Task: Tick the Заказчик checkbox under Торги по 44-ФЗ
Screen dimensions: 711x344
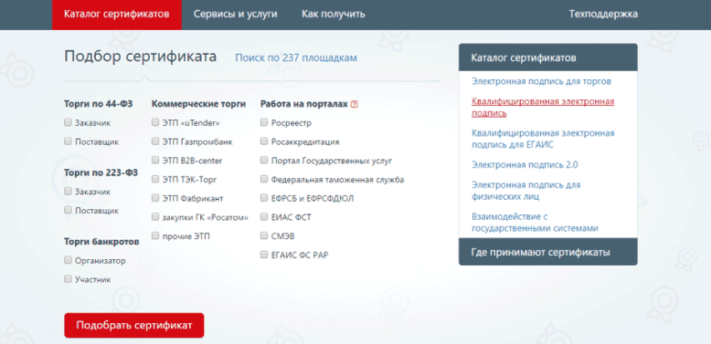Action: pos(68,122)
